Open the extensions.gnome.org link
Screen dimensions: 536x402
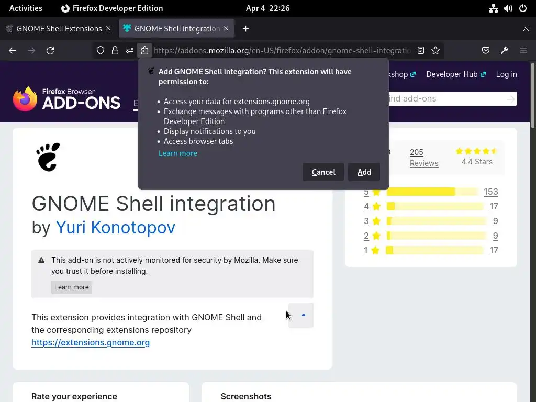91,342
